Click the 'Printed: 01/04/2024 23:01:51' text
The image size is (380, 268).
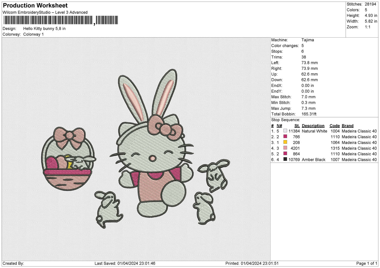tap(252, 264)
